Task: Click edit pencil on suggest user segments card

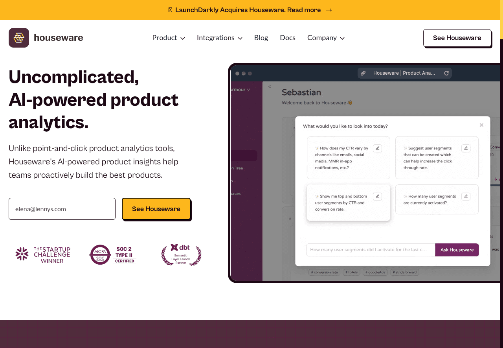Action: point(466,148)
